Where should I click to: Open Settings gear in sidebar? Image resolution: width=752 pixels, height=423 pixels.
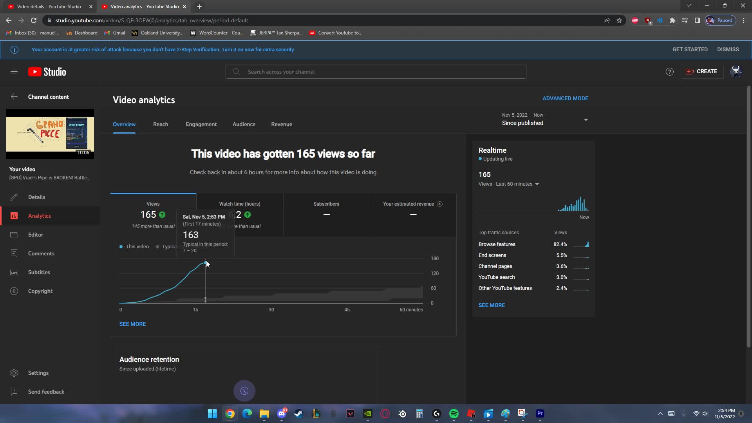14,373
